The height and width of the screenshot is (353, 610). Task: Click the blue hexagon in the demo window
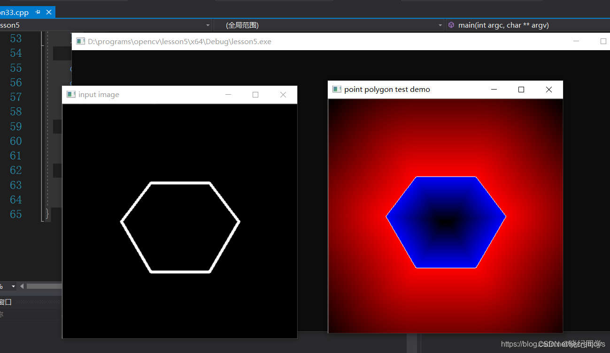[x=446, y=222]
